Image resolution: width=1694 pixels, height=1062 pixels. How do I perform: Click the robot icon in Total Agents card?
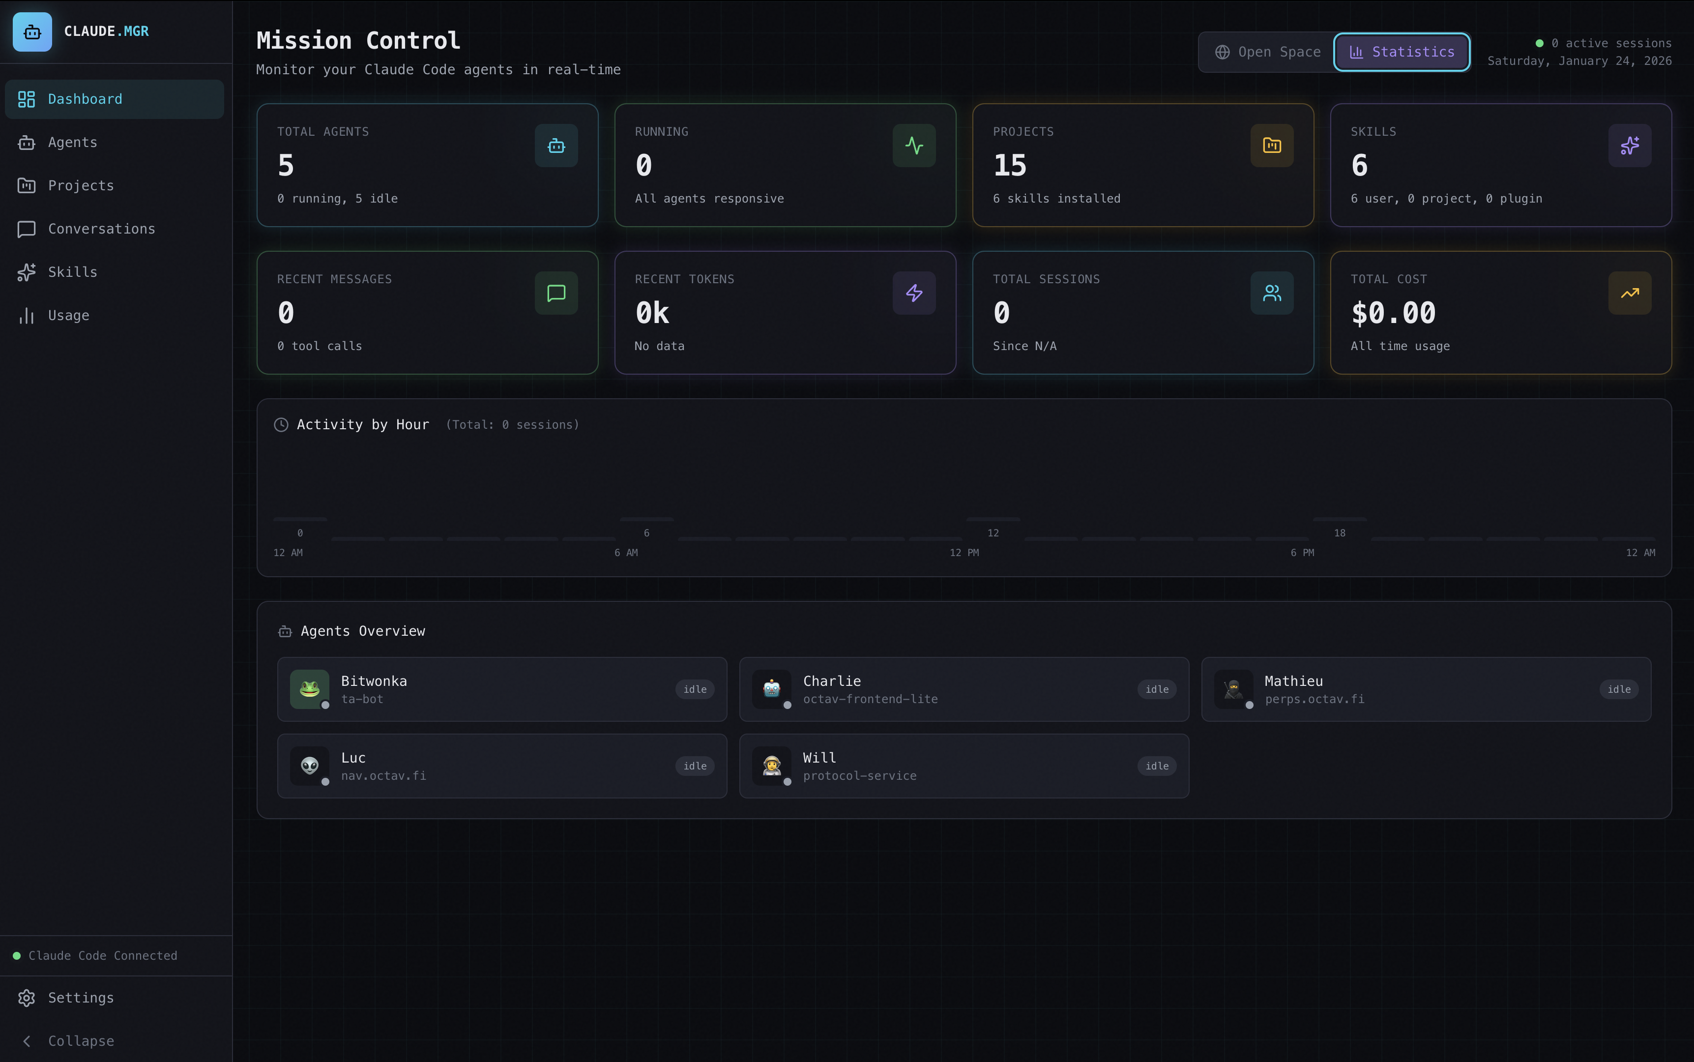pos(555,146)
